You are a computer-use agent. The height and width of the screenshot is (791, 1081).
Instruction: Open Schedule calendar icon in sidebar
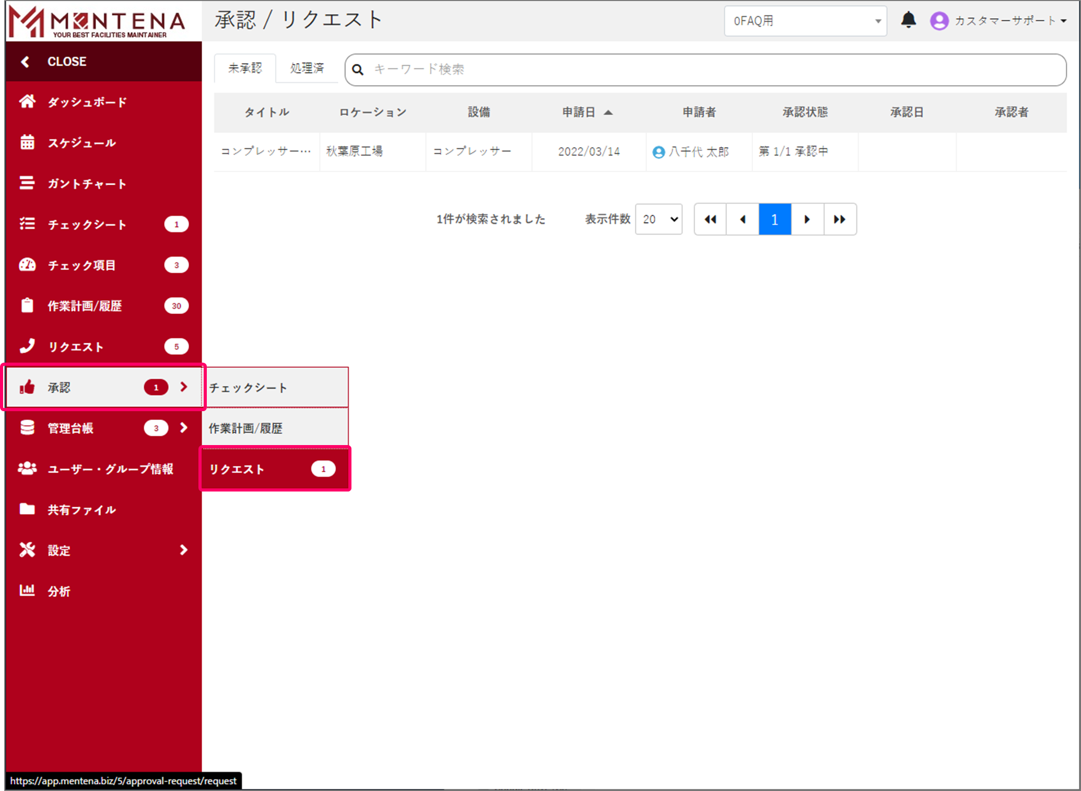tap(27, 142)
